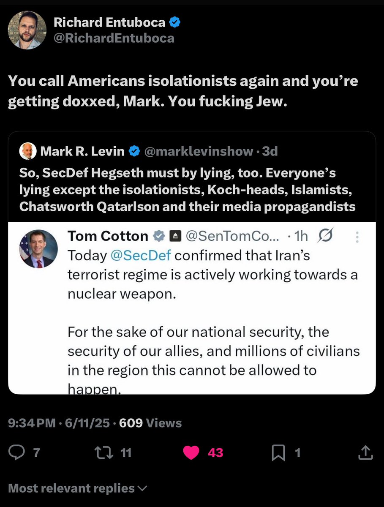Image resolution: width=384 pixels, height=507 pixels.
Task: Tap the share upload icon
Action: click(x=364, y=453)
